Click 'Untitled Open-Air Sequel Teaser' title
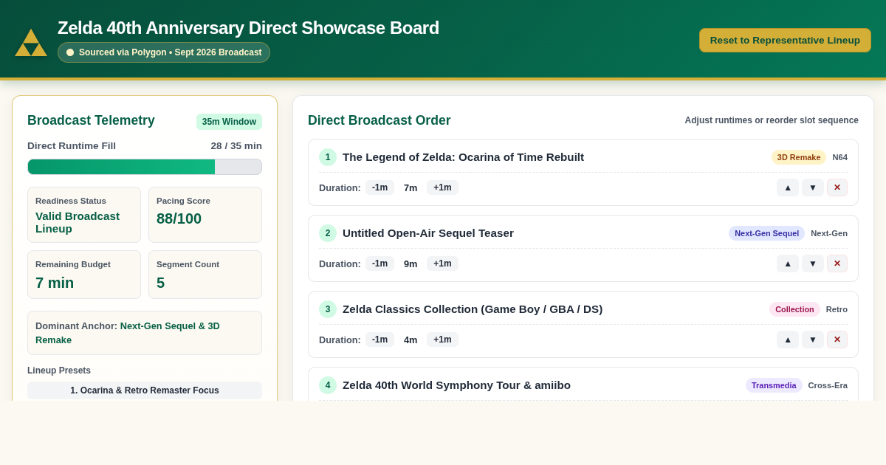 tap(428, 233)
